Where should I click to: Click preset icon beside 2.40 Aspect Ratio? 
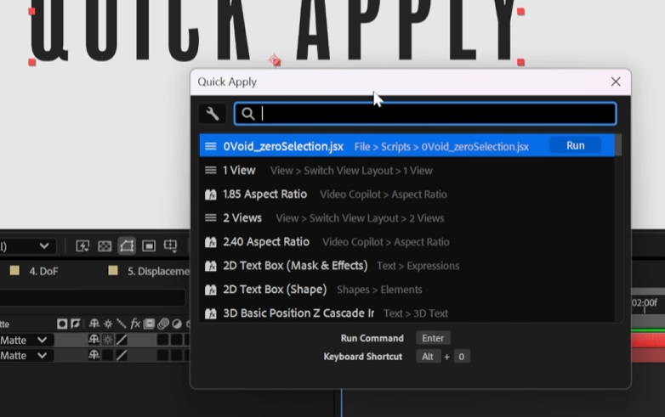pos(210,242)
